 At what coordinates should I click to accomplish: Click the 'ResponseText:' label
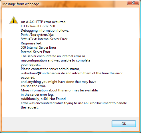pyautogui.click(x=31, y=43)
